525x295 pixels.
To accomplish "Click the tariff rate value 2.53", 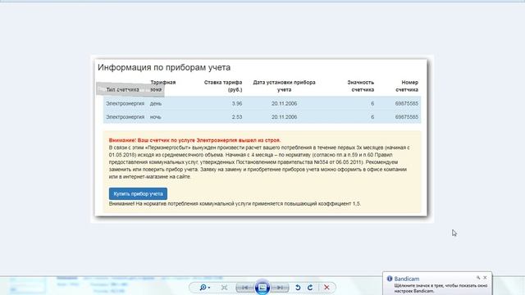I will coord(237,117).
